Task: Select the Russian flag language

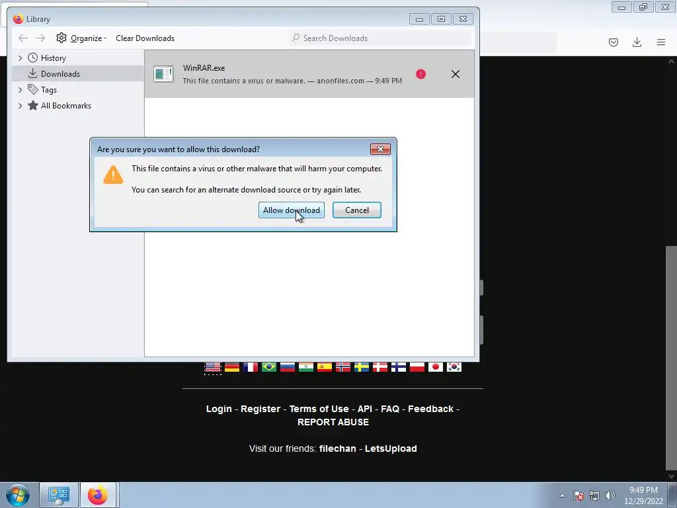Action: click(288, 367)
